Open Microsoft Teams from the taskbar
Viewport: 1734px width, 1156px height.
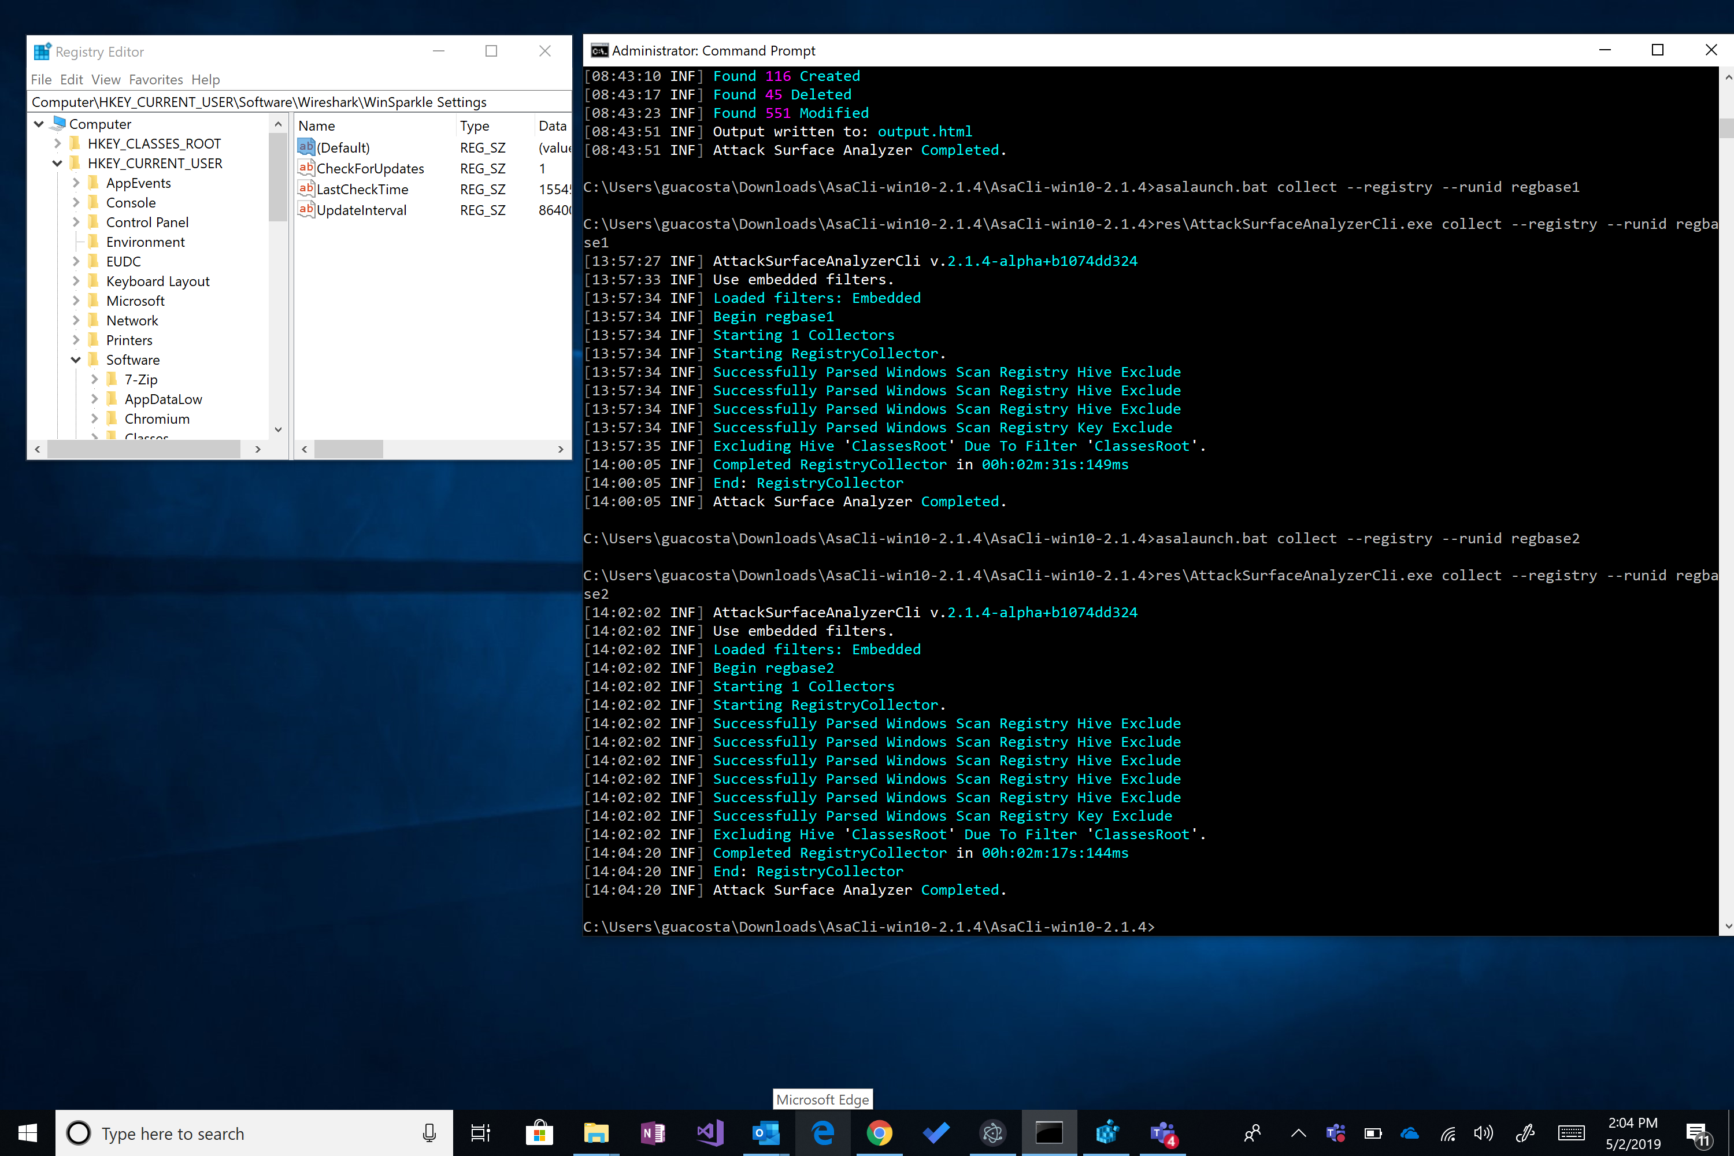click(x=1164, y=1133)
